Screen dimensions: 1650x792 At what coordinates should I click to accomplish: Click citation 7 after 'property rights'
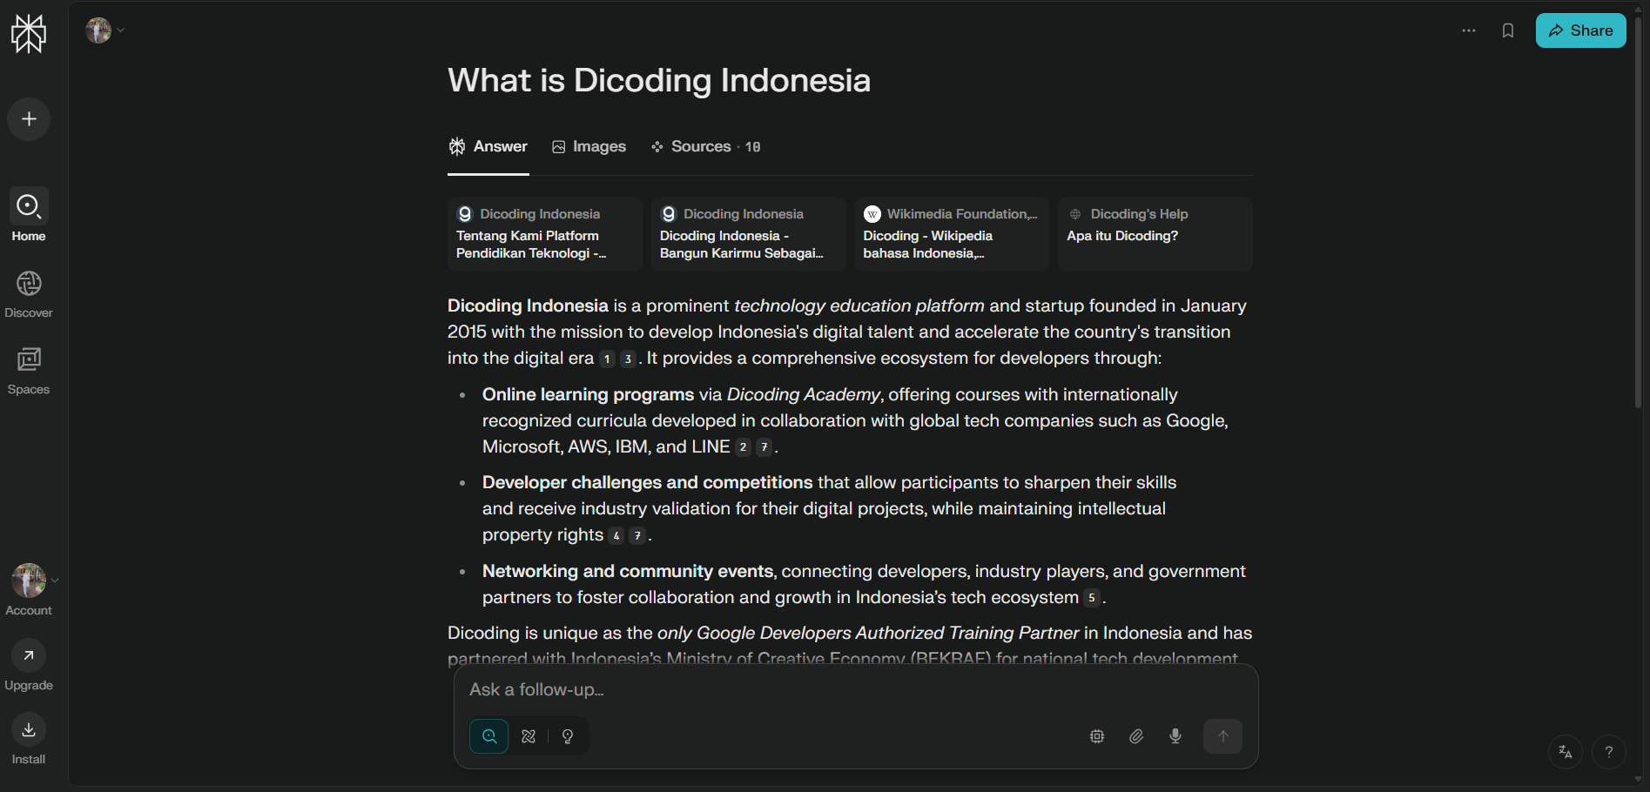coord(637,536)
